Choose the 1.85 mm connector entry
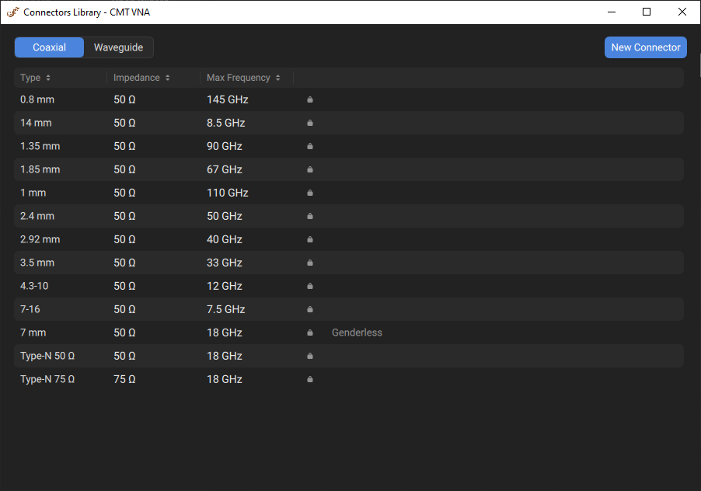Viewport: 701px width, 491px height. tap(40, 169)
